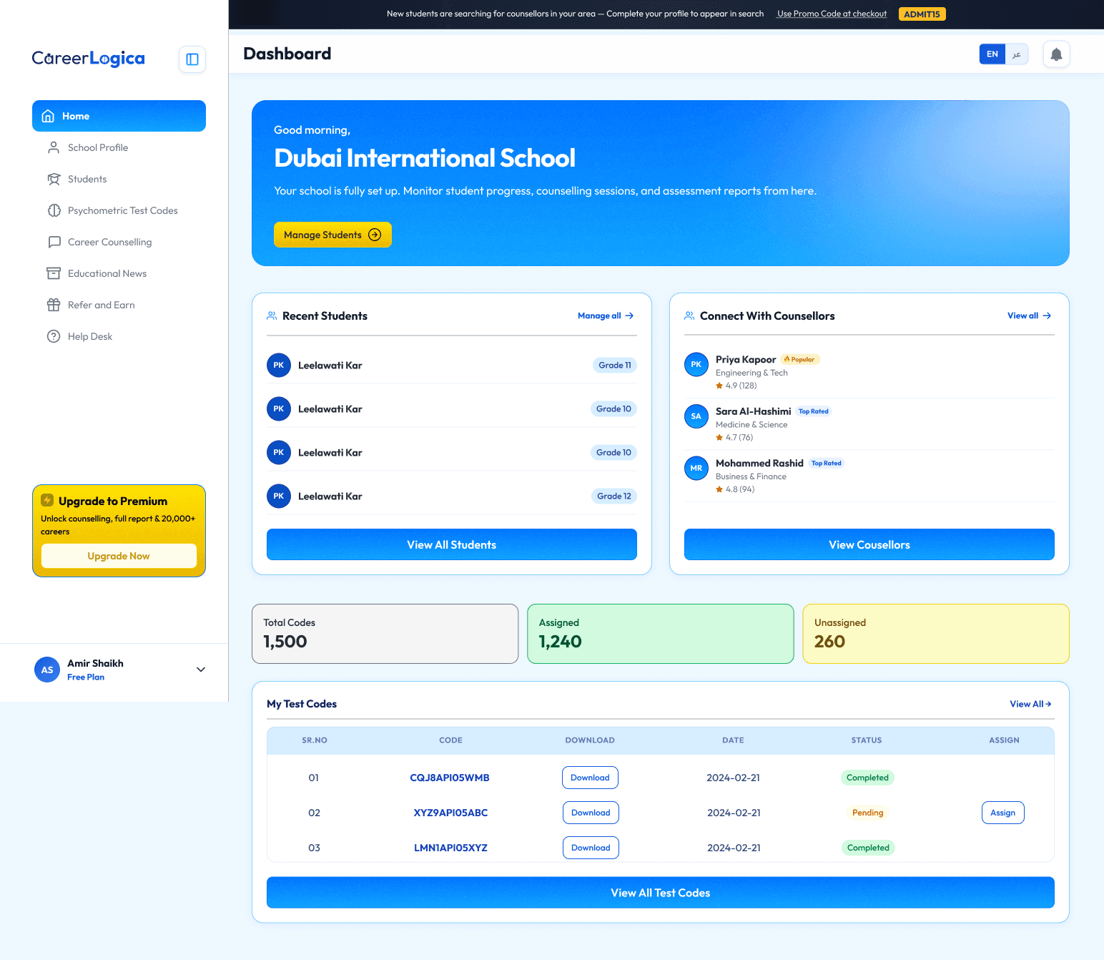Viewport: 1104px width, 960px height.
Task: Click the Popular badge next to Priya Kapoor
Action: (x=800, y=360)
